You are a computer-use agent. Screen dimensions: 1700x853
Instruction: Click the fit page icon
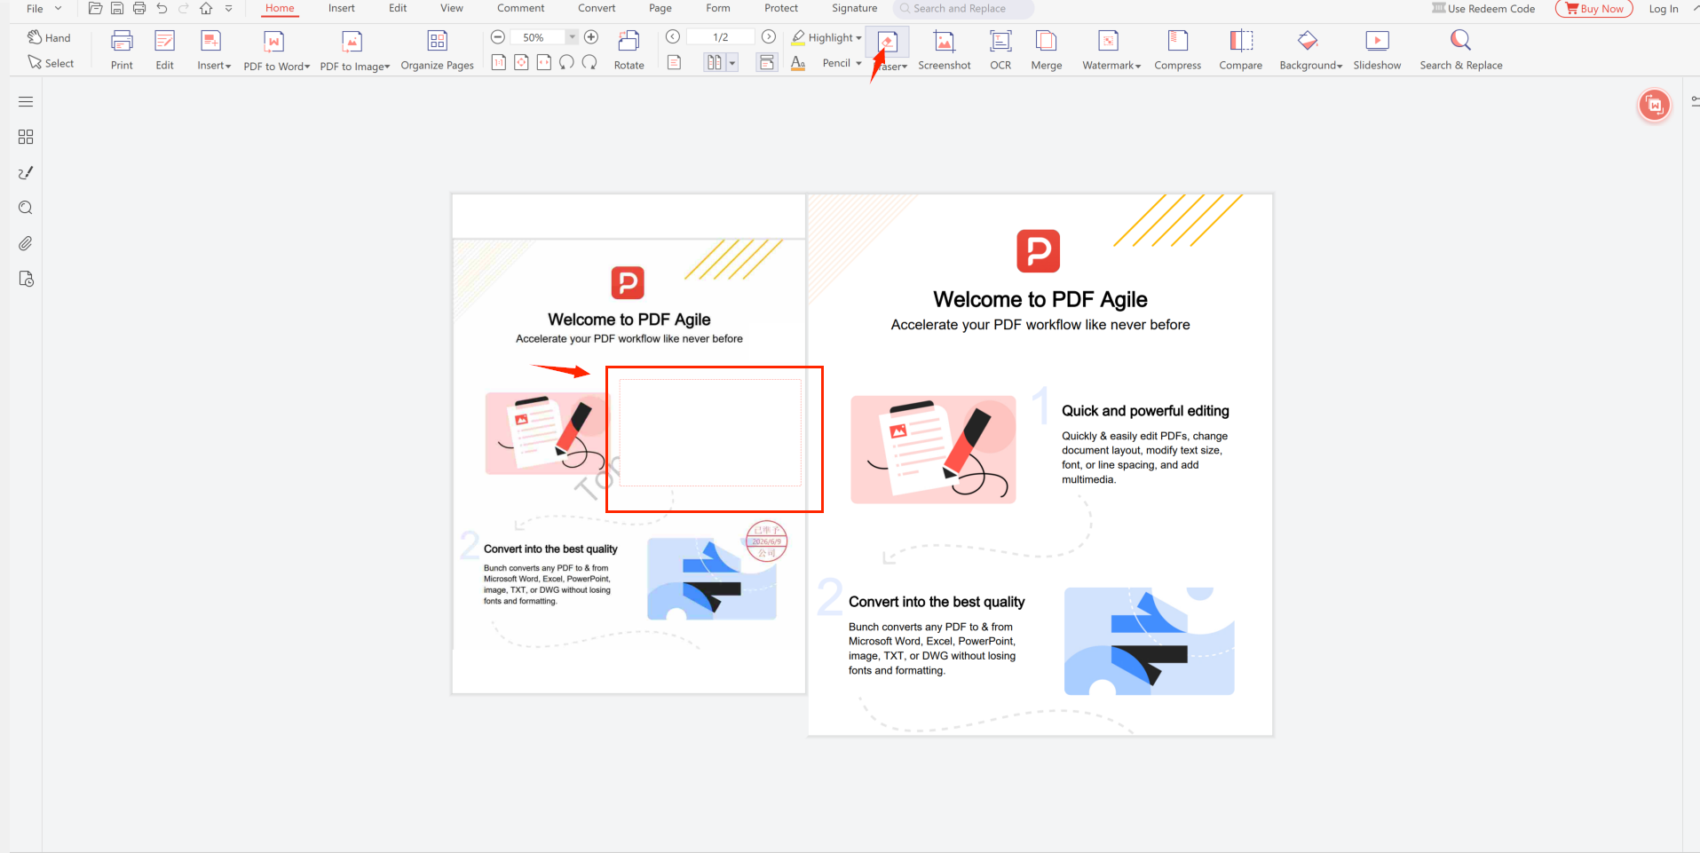[521, 62]
